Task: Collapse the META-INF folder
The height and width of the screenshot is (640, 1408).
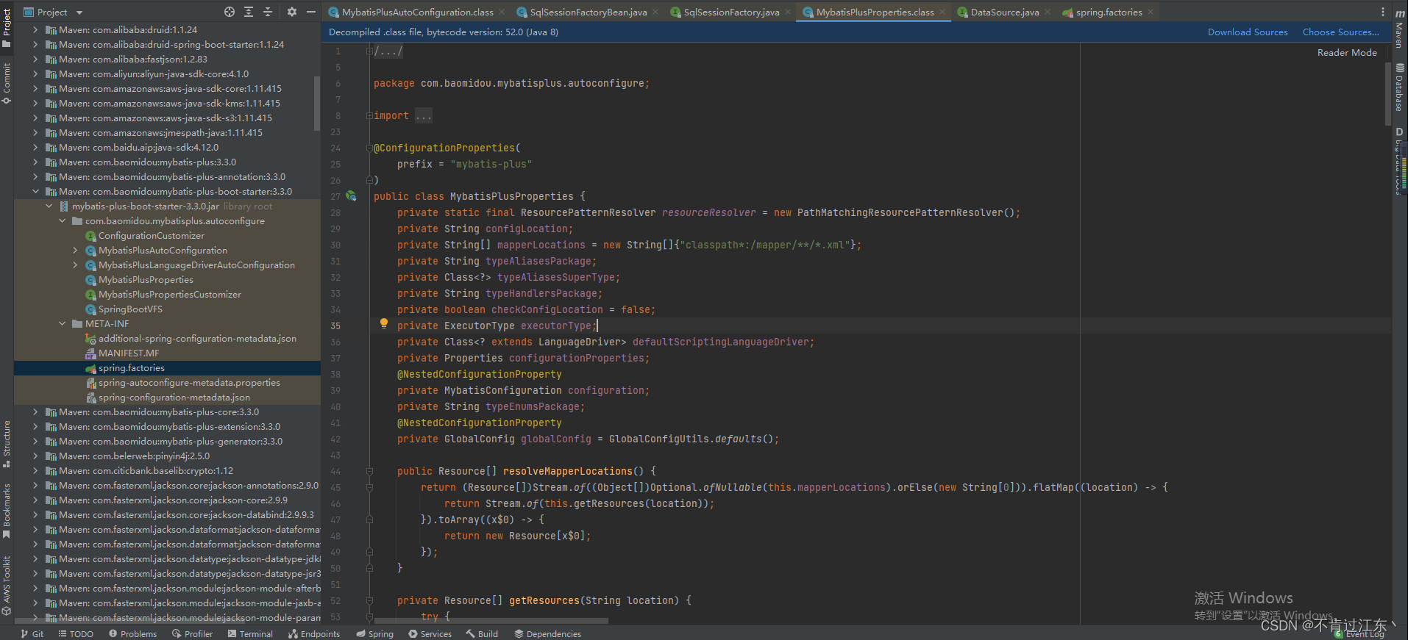Action: (x=62, y=323)
